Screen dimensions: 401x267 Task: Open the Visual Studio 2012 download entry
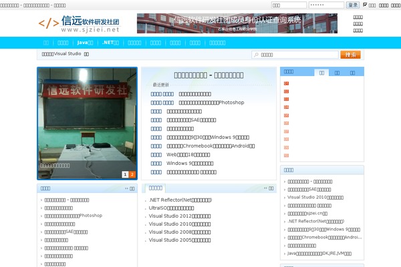(180, 216)
